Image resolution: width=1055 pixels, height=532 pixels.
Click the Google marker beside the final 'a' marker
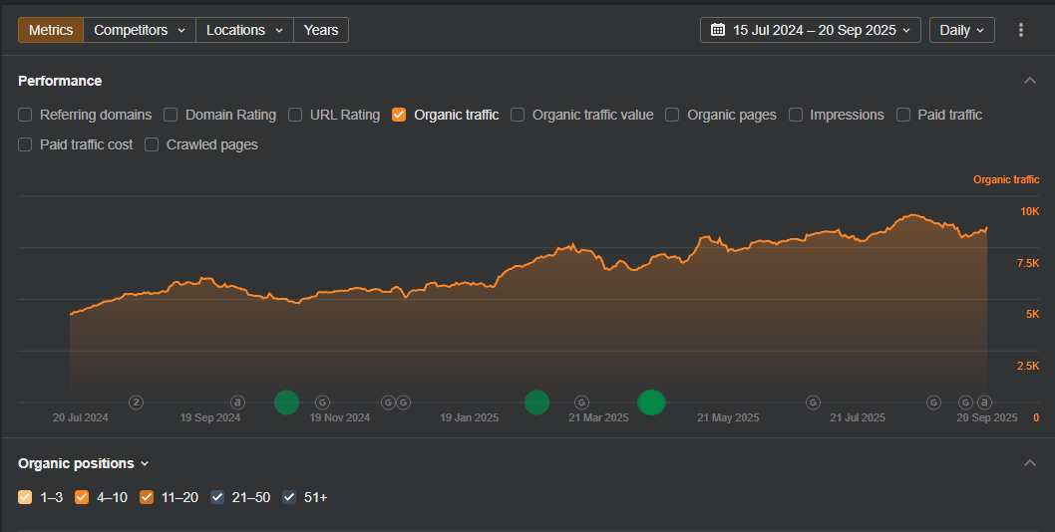pos(965,402)
